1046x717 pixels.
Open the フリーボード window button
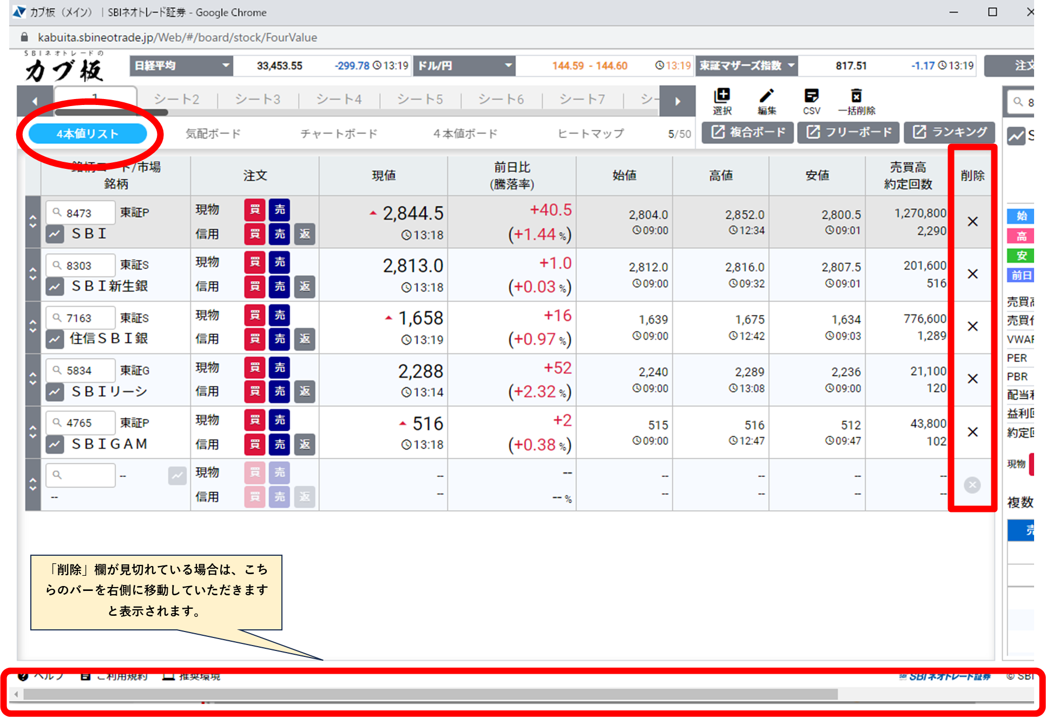[x=848, y=132]
